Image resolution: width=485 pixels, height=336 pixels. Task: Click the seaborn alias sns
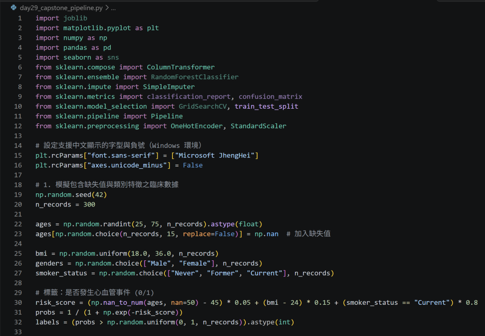pos(113,57)
